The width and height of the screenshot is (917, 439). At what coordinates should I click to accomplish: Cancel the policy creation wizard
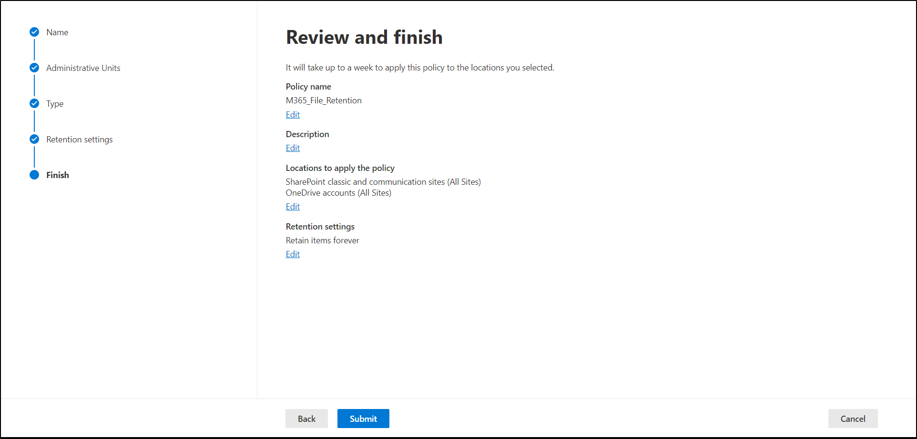coord(853,419)
